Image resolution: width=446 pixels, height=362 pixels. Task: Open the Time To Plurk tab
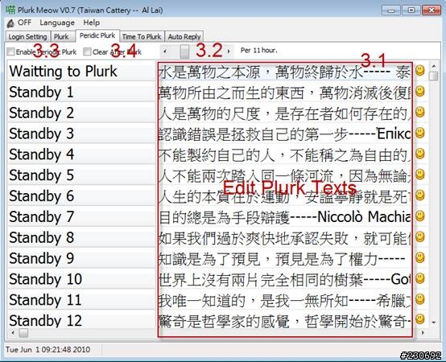142,37
